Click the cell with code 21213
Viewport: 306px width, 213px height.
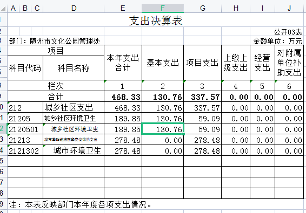[x=25, y=140]
